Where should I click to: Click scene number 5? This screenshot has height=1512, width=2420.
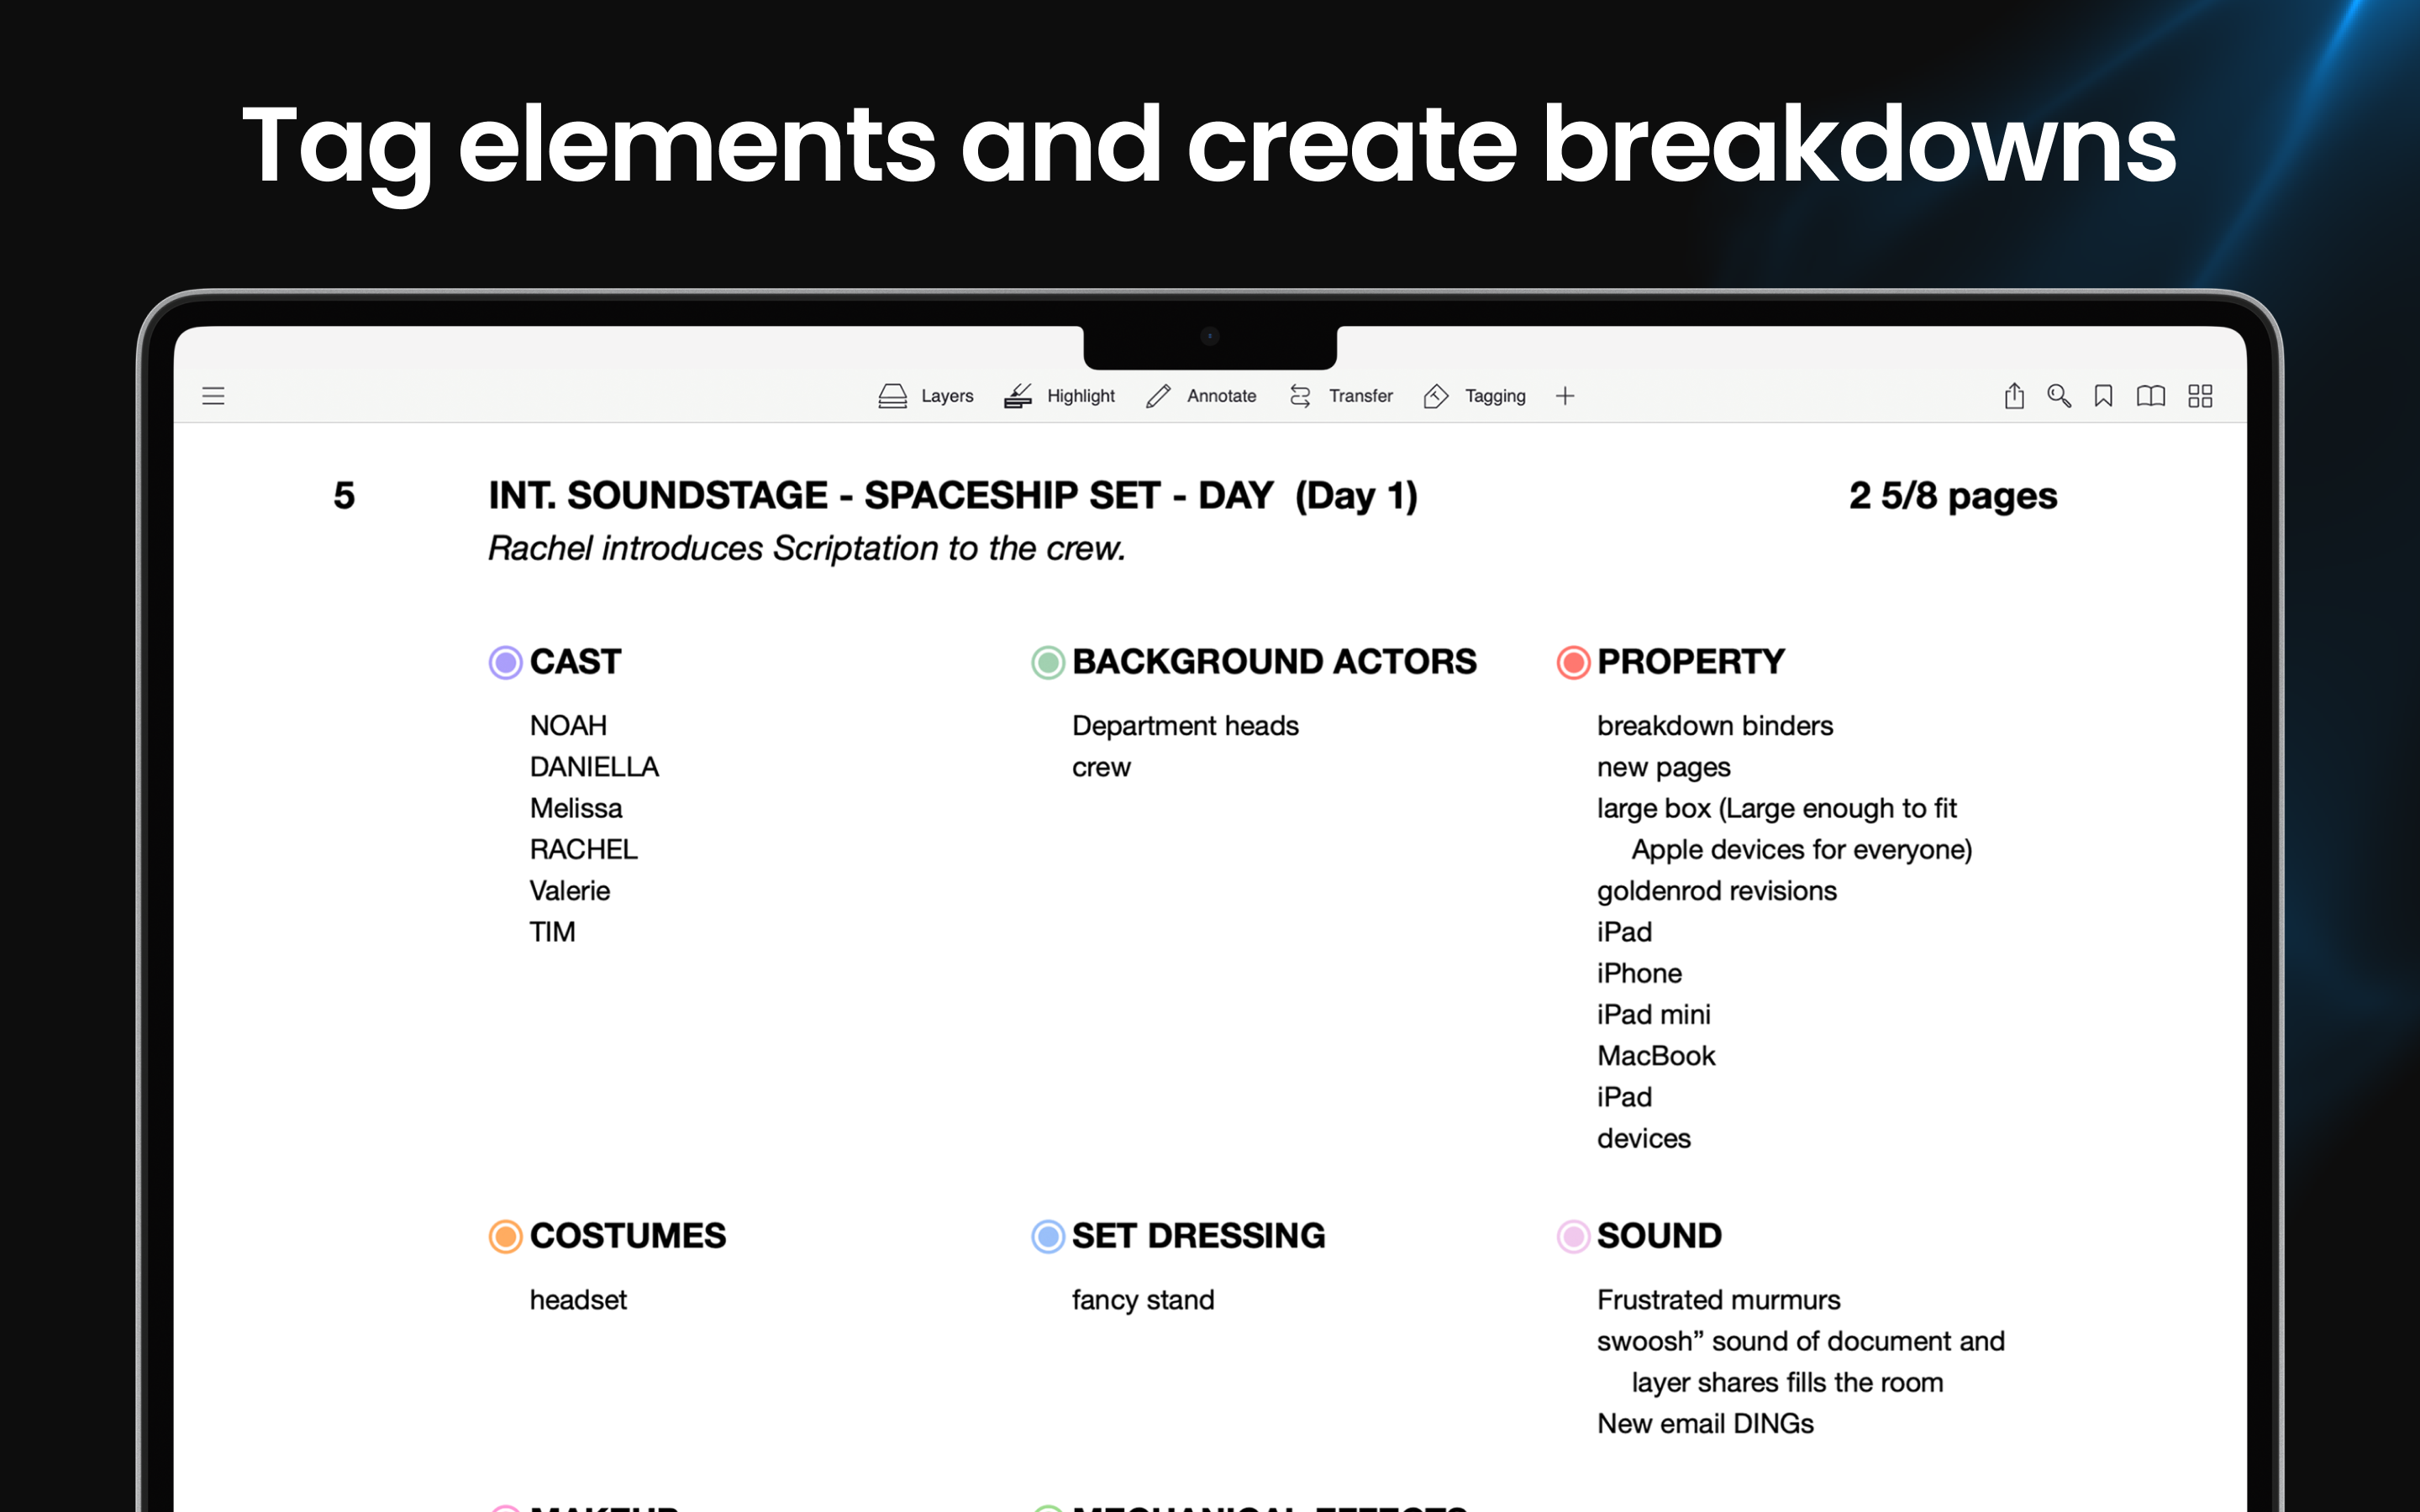pyautogui.click(x=344, y=496)
